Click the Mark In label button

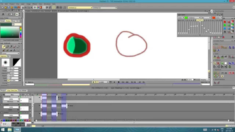[30, 82]
